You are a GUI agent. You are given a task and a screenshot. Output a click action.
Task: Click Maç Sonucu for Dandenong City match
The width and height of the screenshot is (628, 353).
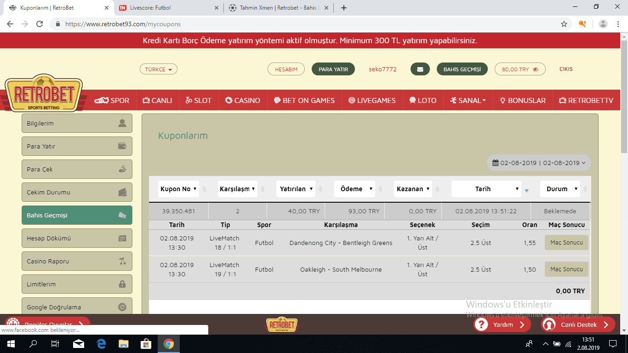[566, 243]
